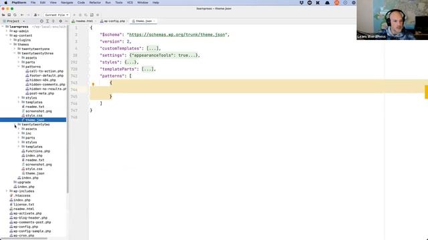Click Collapse All icon in Project panel
Viewport: 428px width, 240px height.
pos(53,21)
